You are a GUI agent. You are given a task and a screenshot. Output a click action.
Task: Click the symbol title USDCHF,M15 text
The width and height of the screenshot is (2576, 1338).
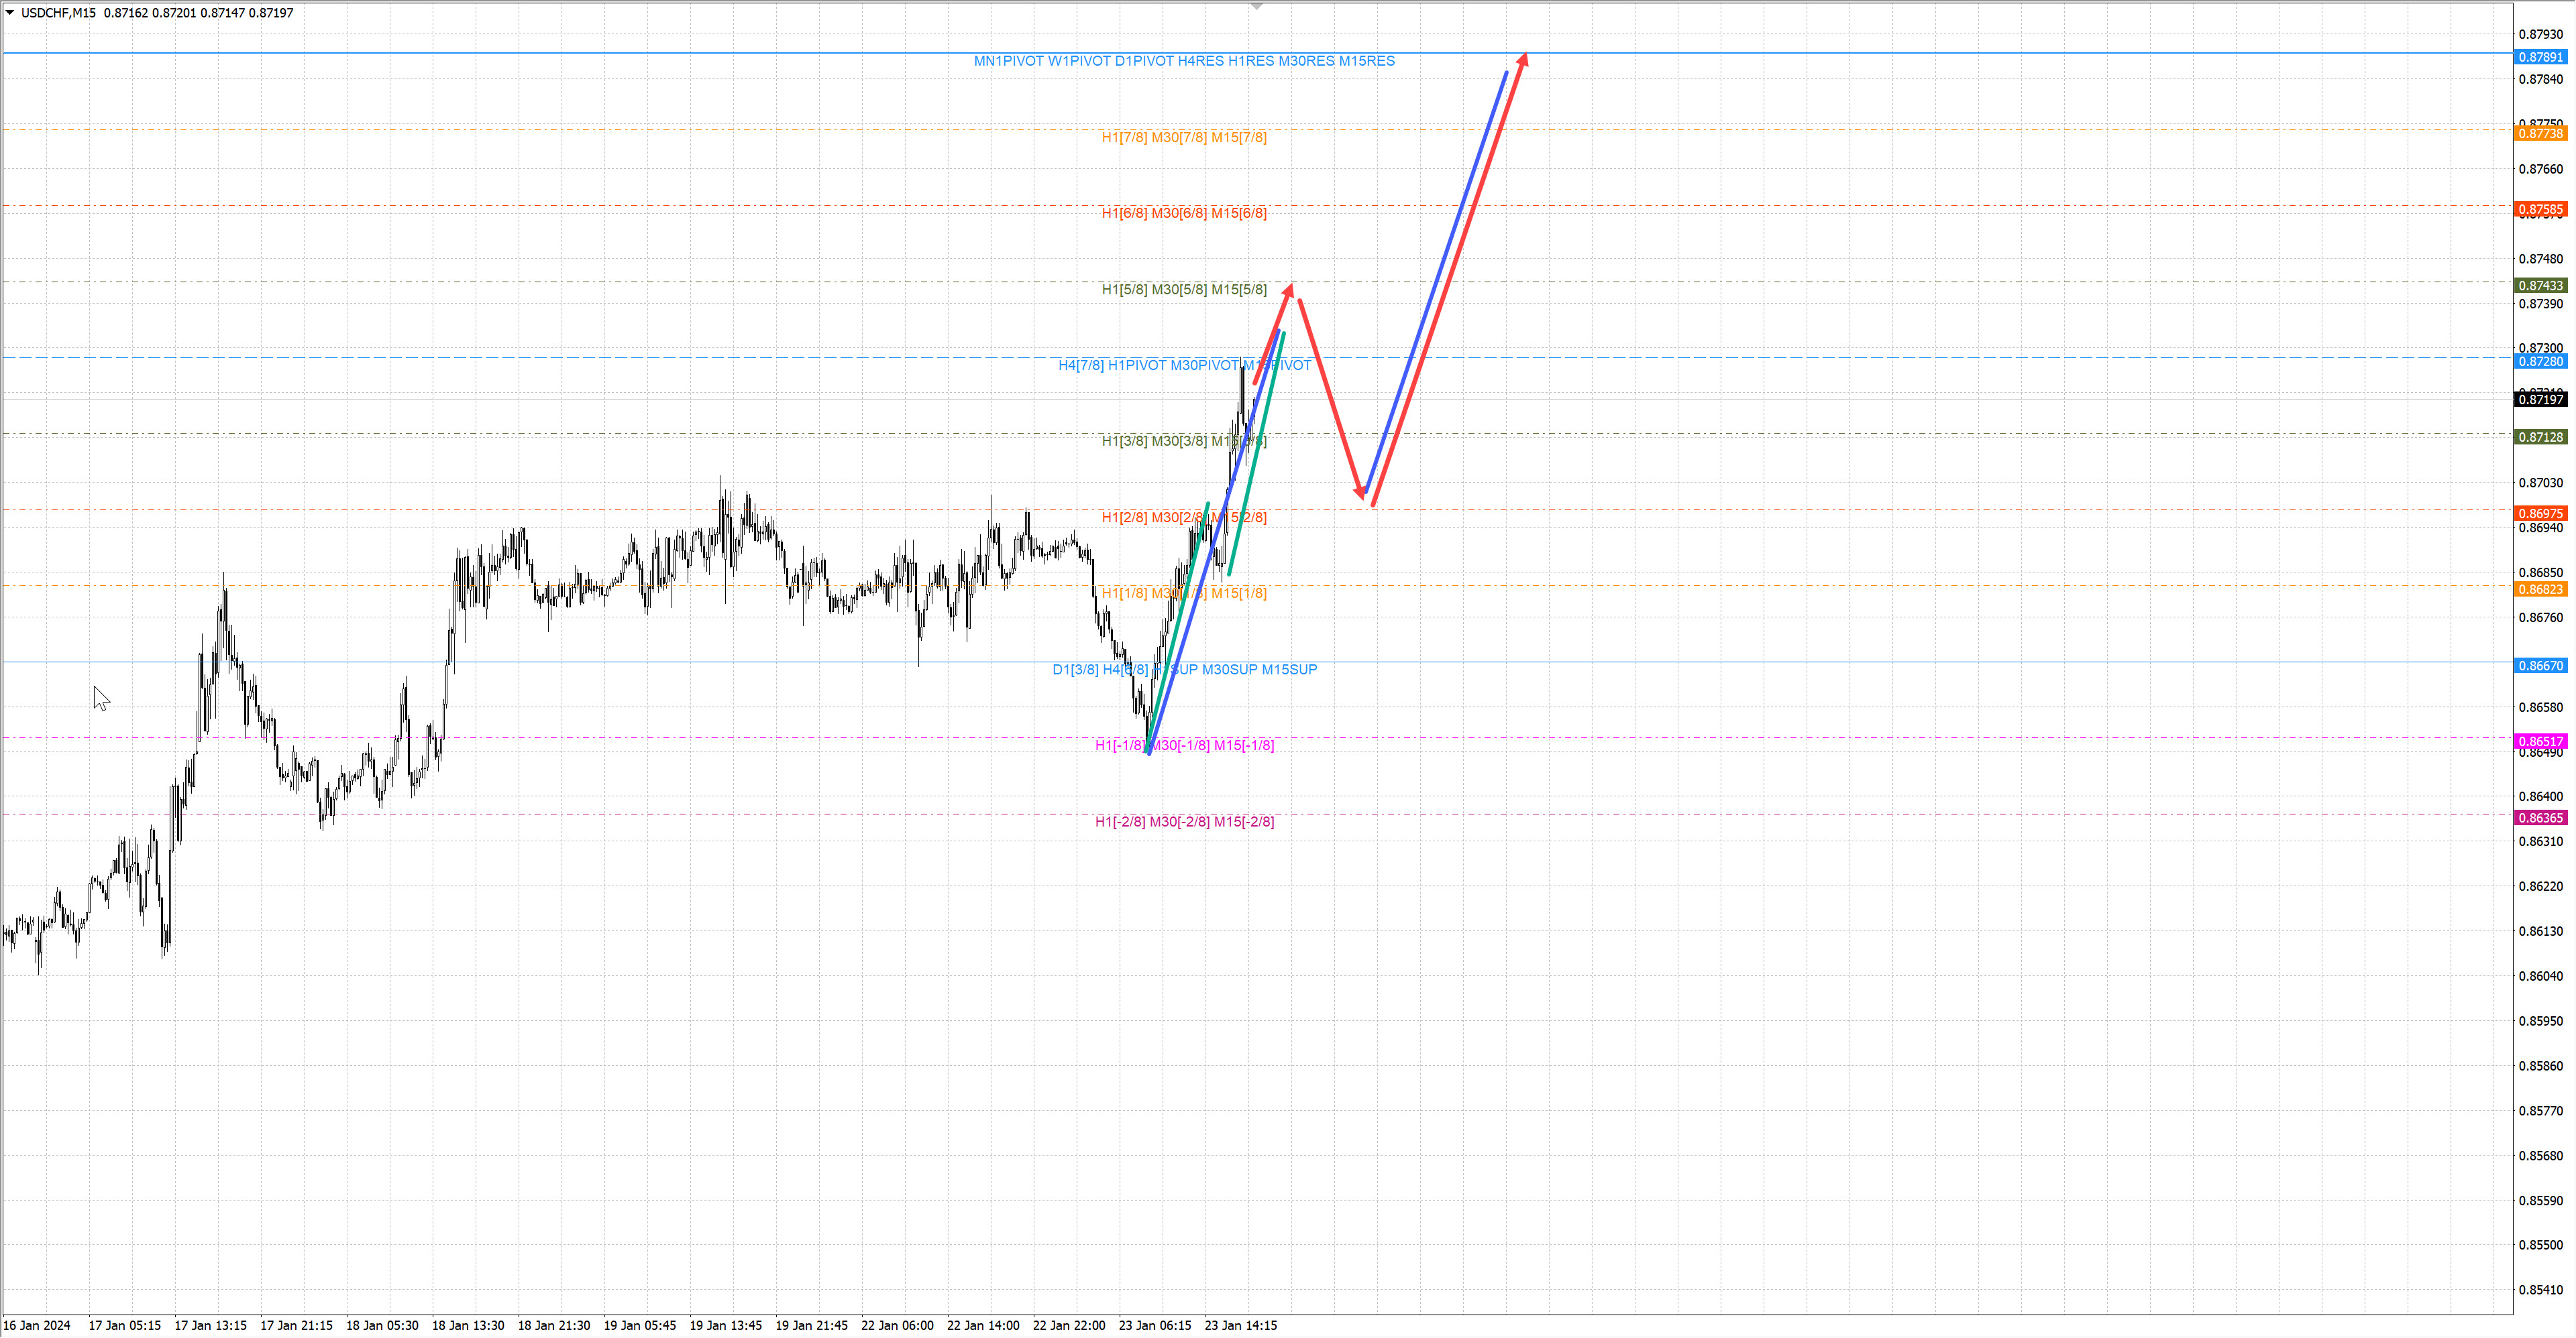(x=58, y=13)
